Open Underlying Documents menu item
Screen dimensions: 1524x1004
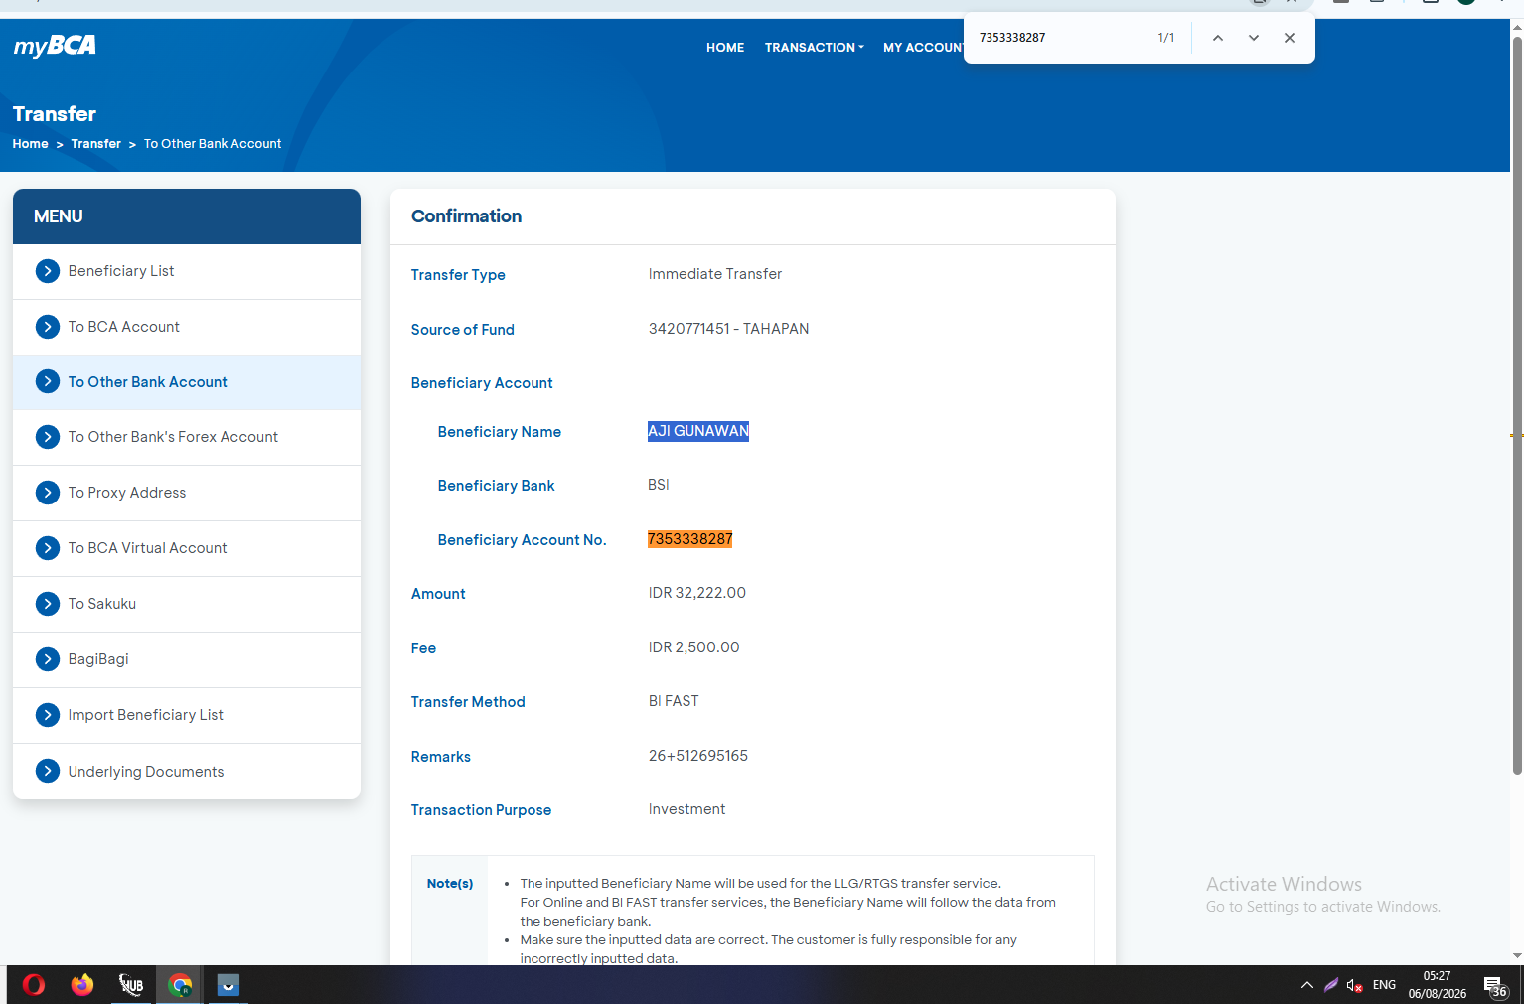tap(187, 772)
